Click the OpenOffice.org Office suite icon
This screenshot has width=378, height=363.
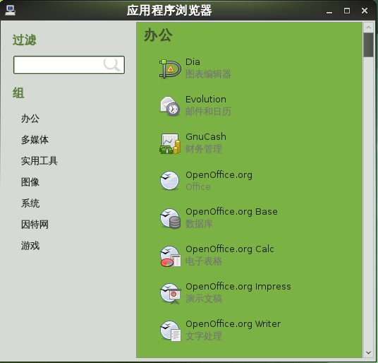coord(169,181)
